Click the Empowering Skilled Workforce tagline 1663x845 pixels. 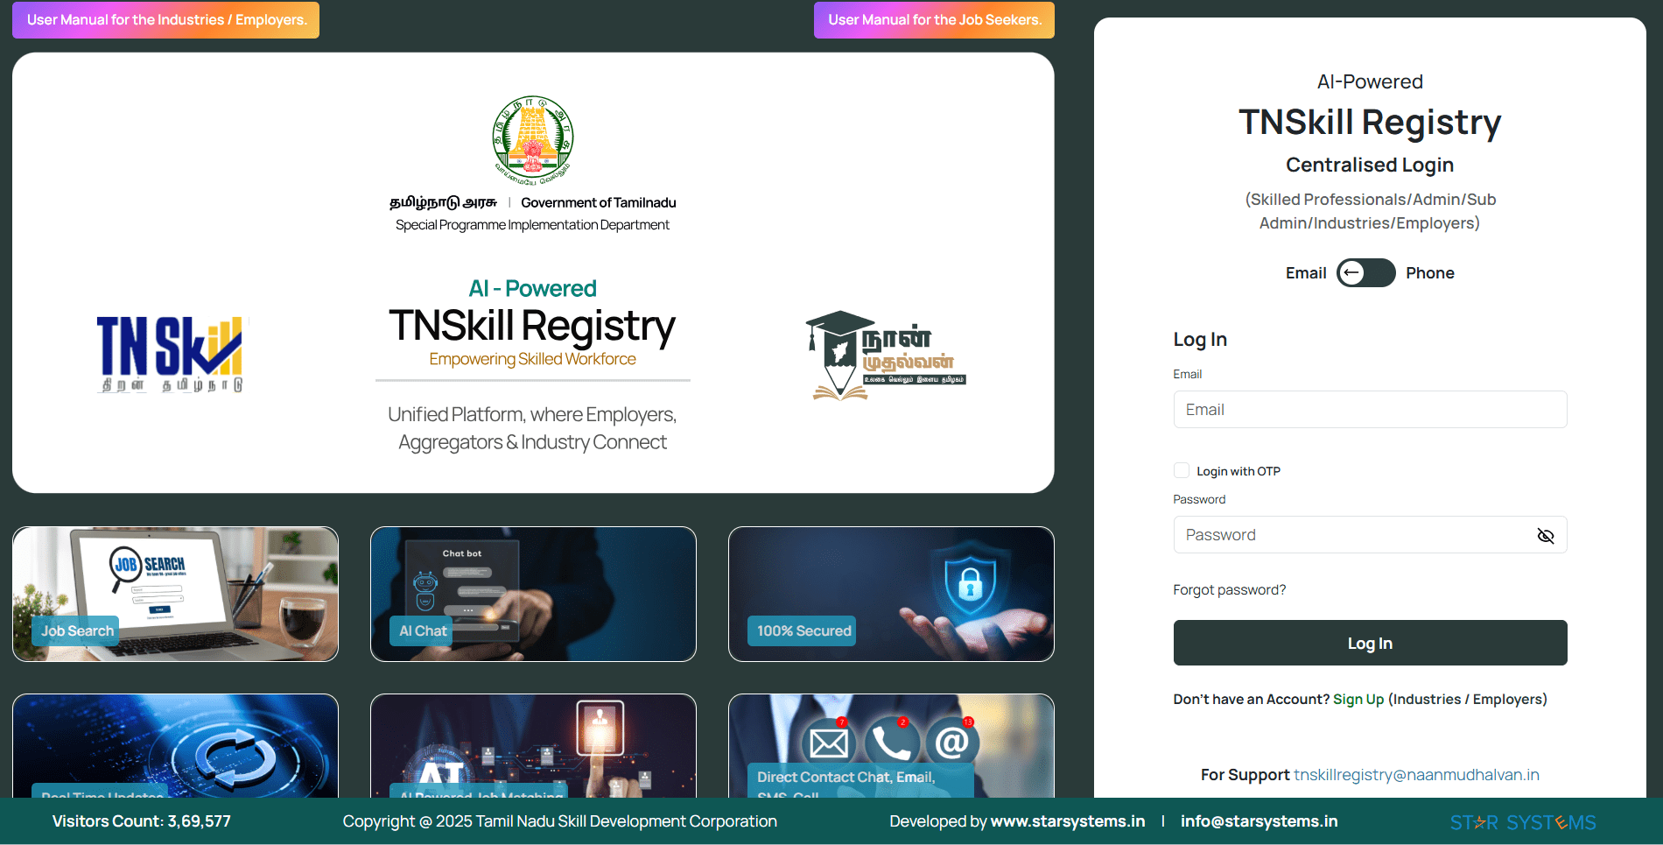click(532, 359)
